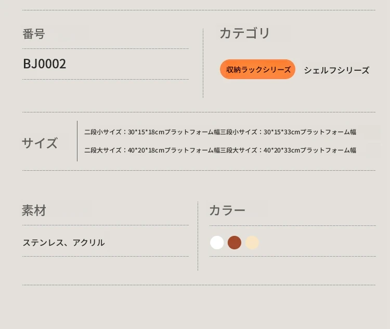Click the solid vertical line beside サイズ

[77, 141]
